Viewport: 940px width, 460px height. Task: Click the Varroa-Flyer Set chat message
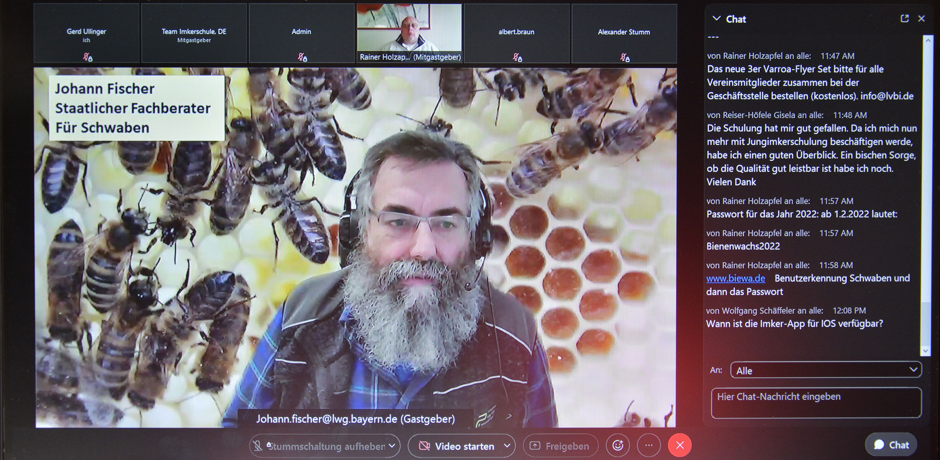[810, 83]
